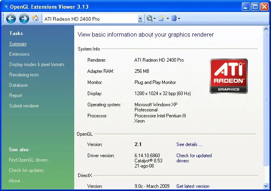The image size is (271, 191).
Task: Click the OpenGL section heading
Action: (85, 134)
